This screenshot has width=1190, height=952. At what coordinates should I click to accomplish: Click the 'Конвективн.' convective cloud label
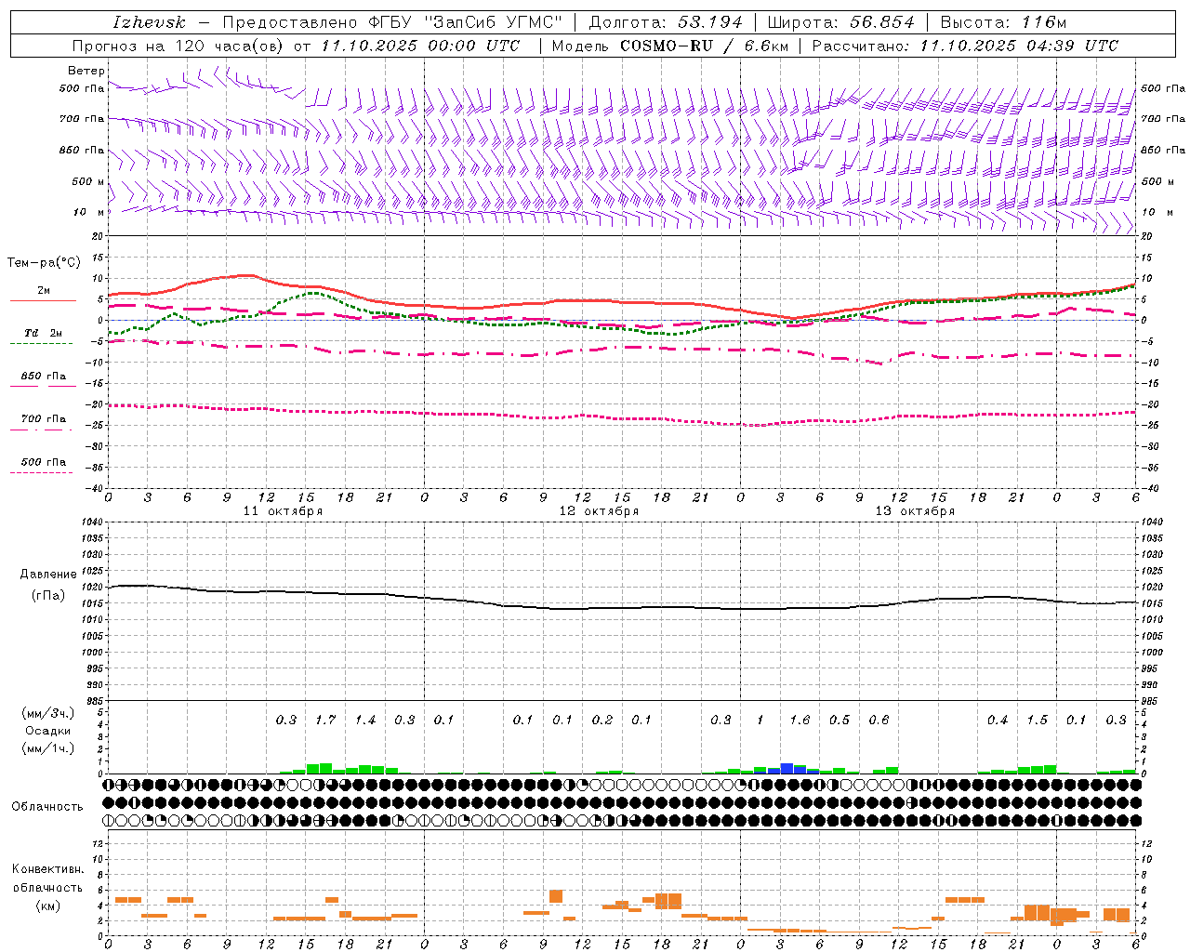[48, 869]
